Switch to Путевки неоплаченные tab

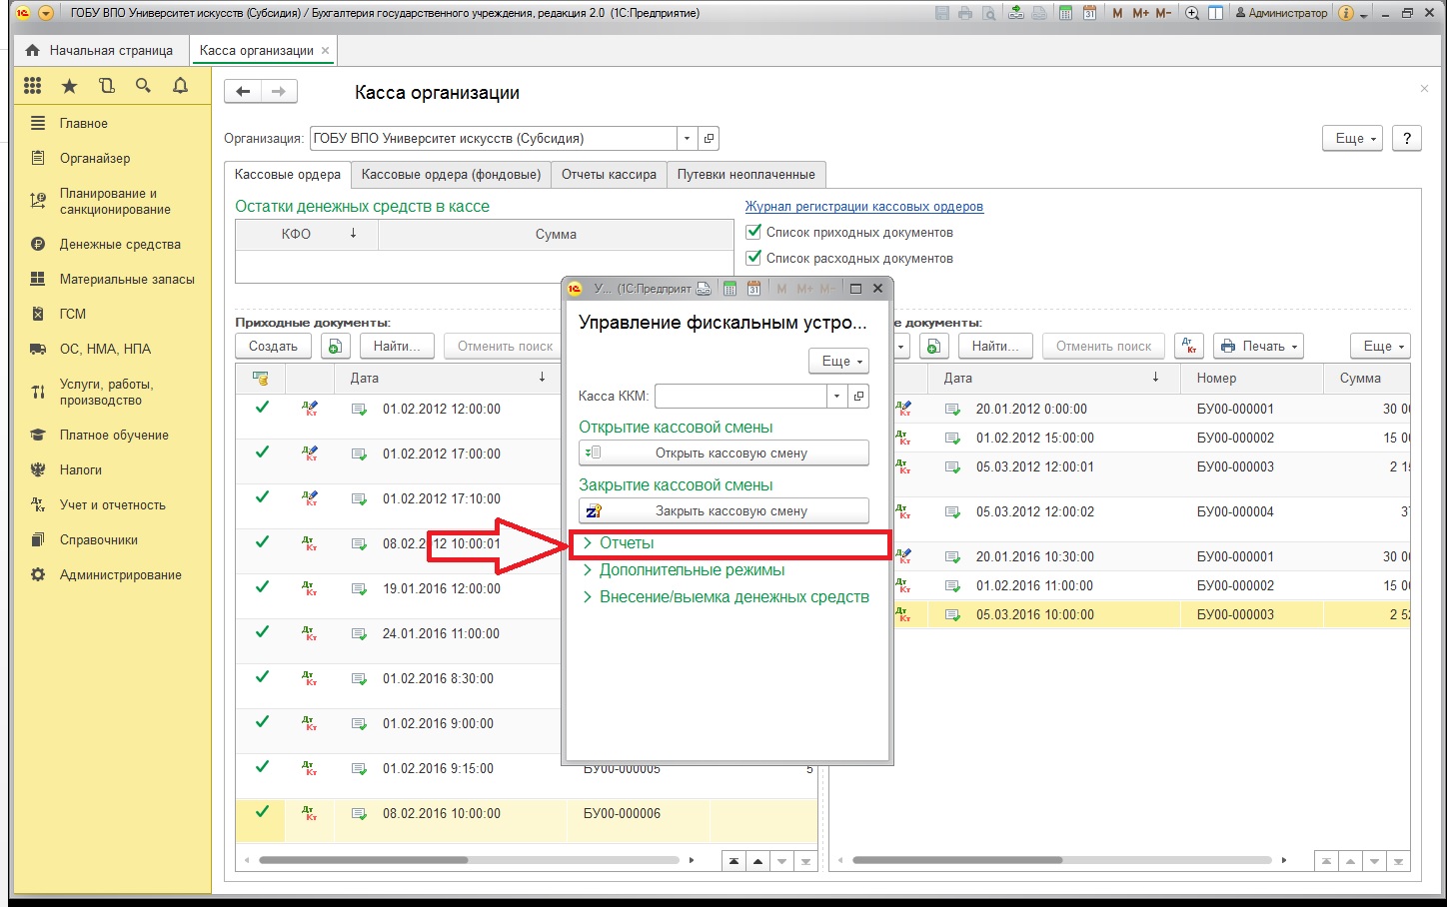(746, 174)
